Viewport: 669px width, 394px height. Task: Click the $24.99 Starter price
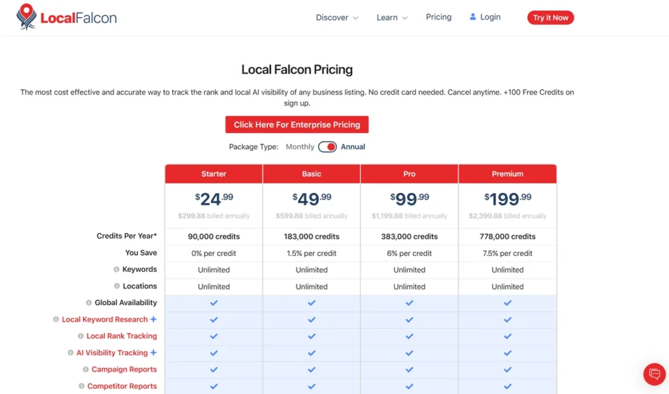214,199
